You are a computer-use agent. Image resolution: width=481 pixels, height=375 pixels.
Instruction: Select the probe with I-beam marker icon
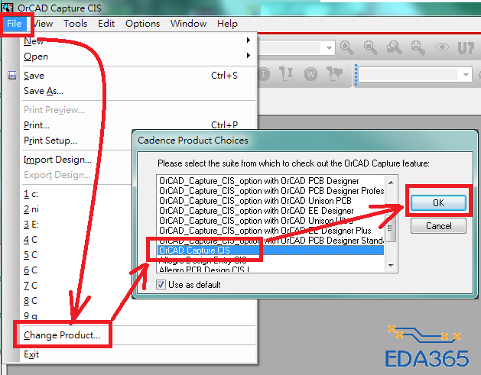click(x=286, y=74)
